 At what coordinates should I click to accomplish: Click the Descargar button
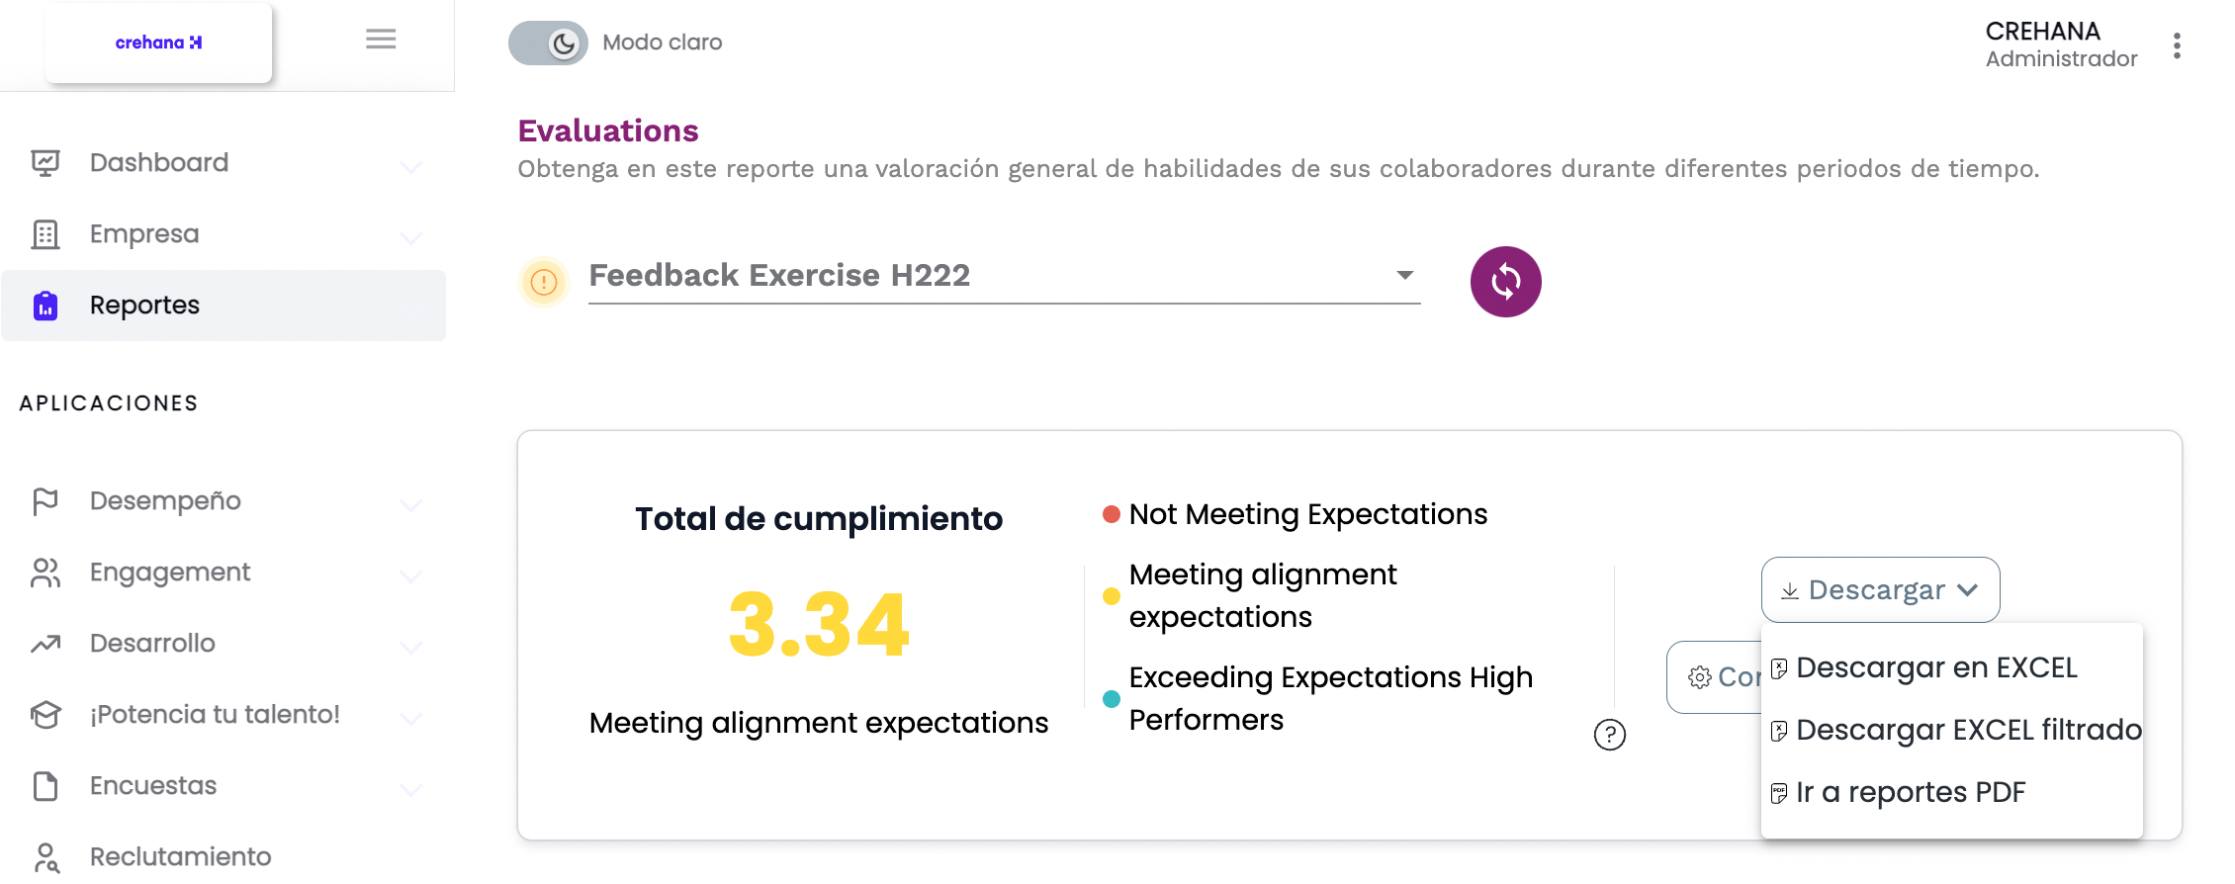tap(1880, 590)
